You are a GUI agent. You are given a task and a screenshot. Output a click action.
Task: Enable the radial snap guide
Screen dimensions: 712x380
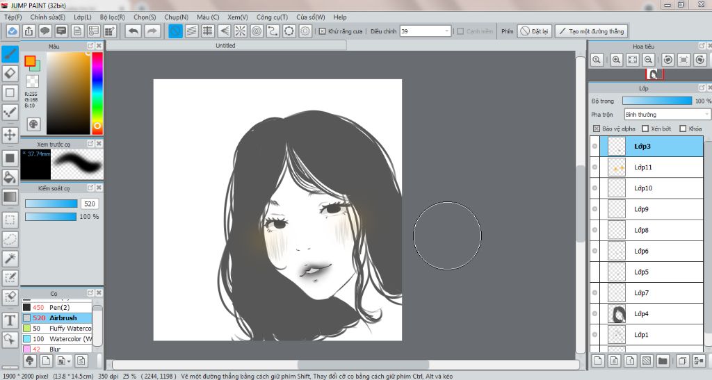click(x=241, y=31)
